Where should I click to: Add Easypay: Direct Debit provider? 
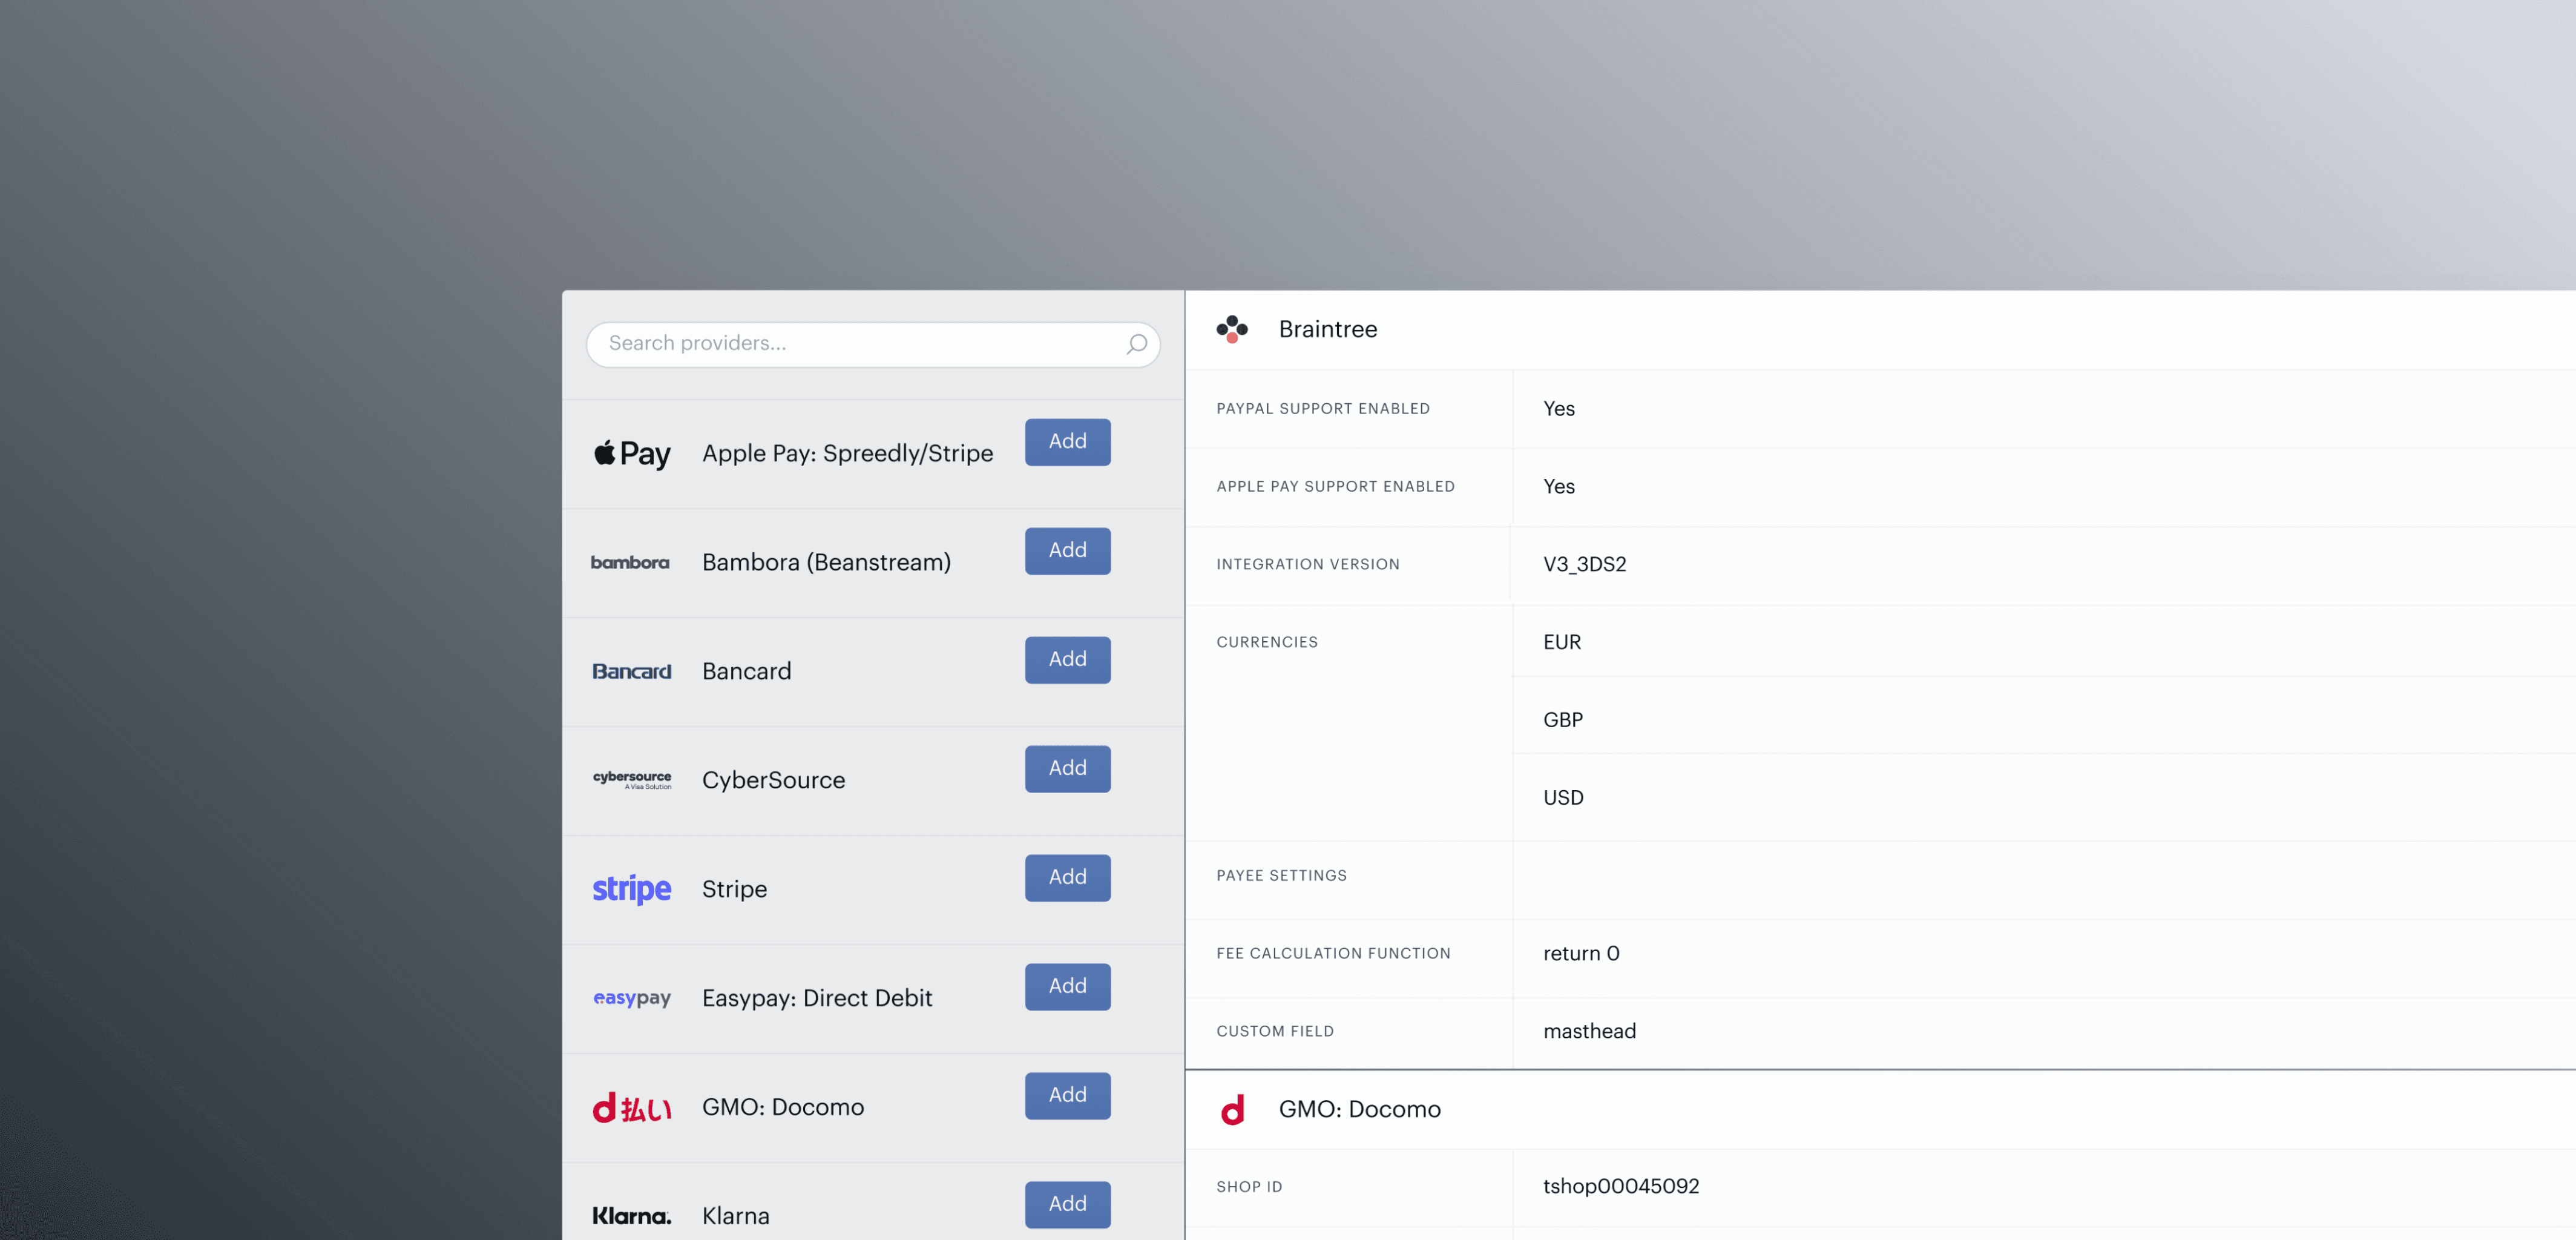click(1067, 987)
